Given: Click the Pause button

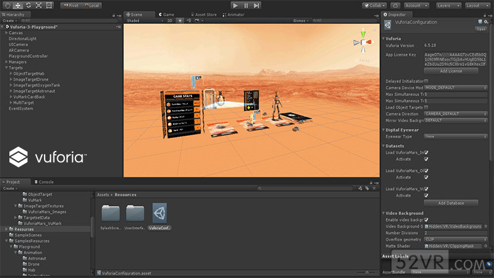Looking at the screenshot, I should [245, 6].
